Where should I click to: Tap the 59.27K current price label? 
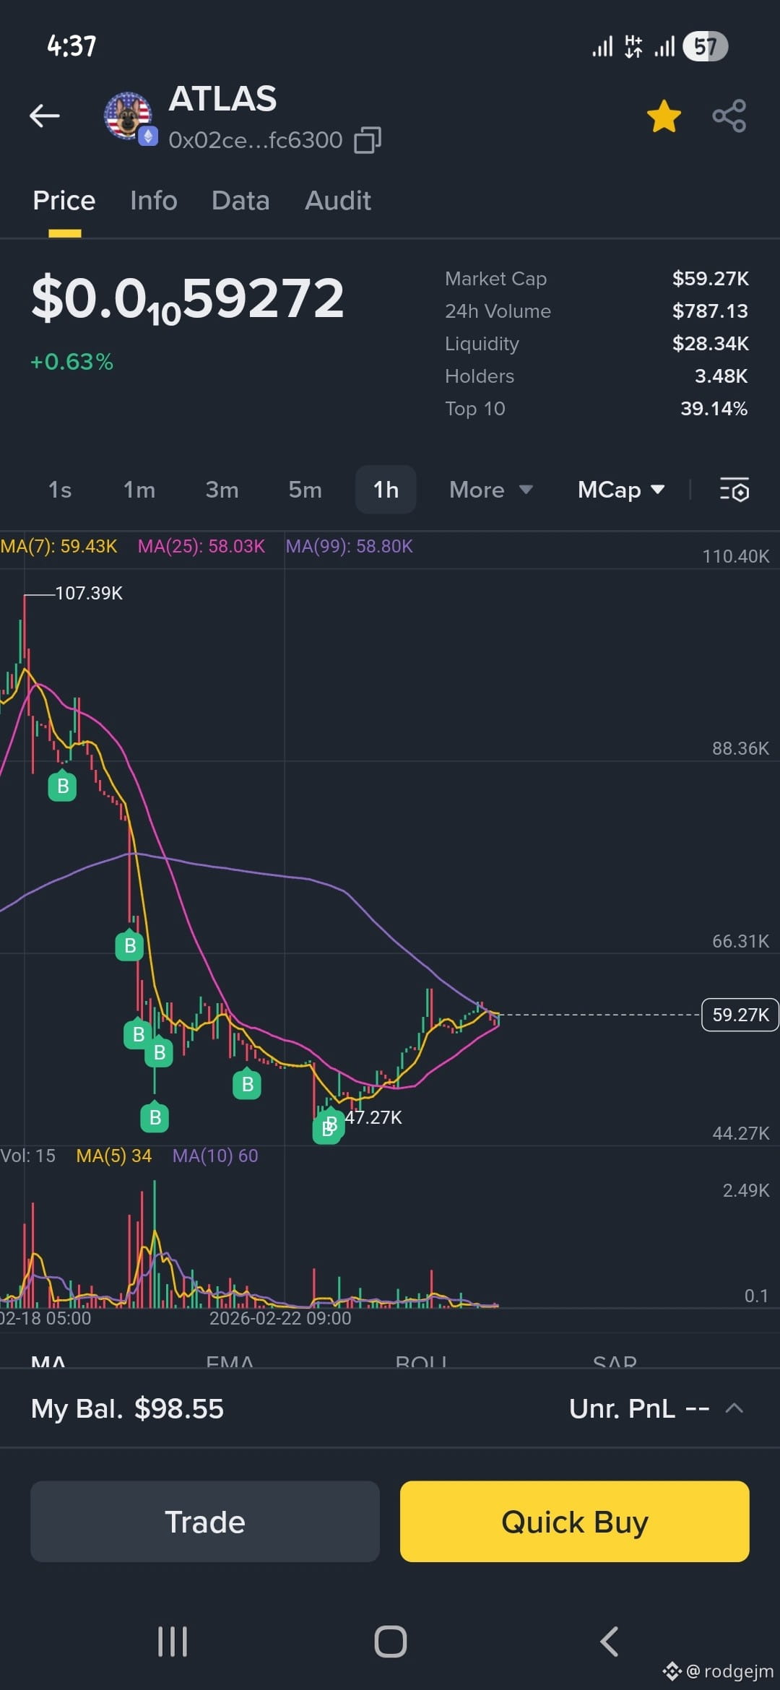(x=740, y=1015)
